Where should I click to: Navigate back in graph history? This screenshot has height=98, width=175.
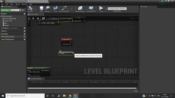(33, 18)
